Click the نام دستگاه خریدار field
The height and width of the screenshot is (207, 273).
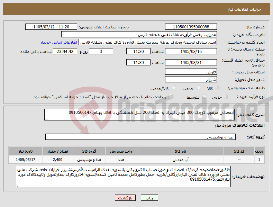point(139,35)
